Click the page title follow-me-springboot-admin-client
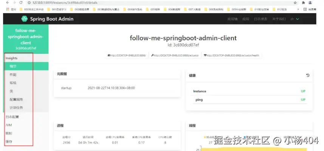 (x=183, y=38)
